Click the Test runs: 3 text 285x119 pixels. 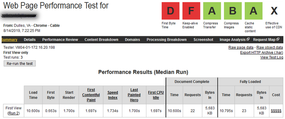[13, 58]
